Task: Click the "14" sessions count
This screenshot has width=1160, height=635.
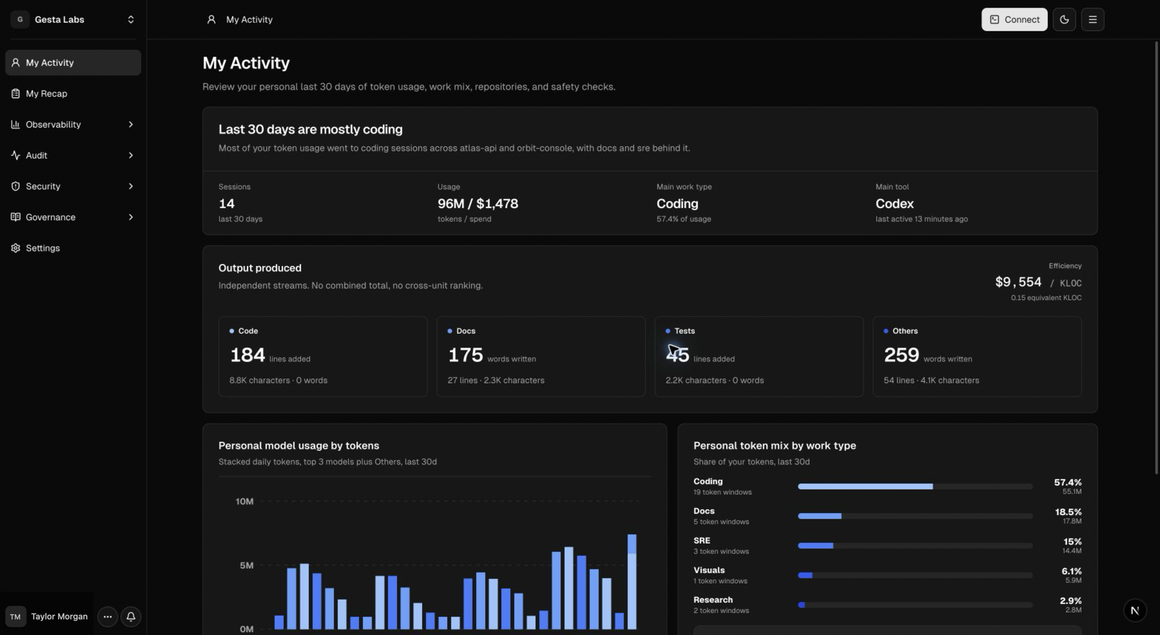Action: point(227,204)
